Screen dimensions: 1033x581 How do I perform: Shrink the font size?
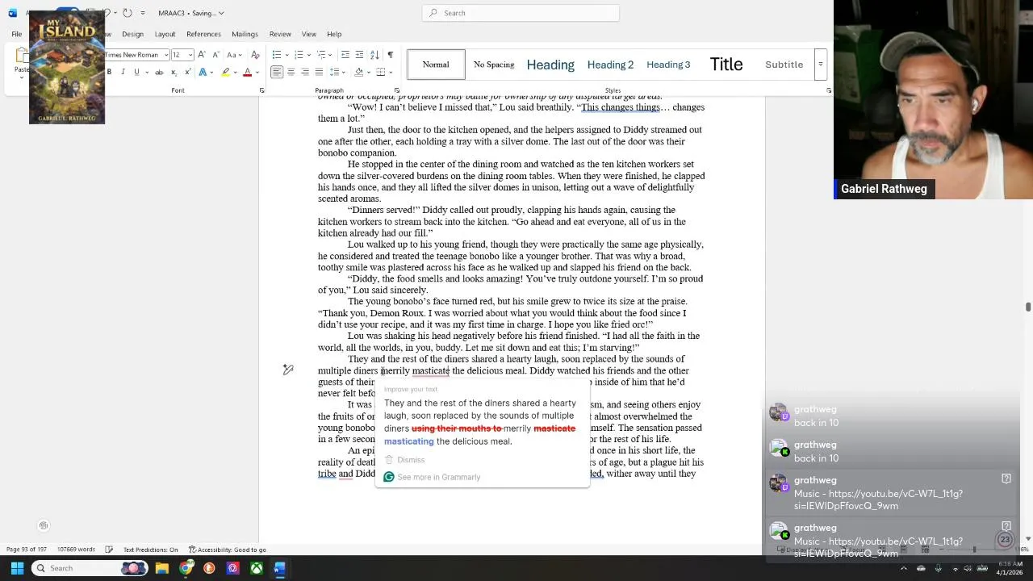tap(215, 55)
